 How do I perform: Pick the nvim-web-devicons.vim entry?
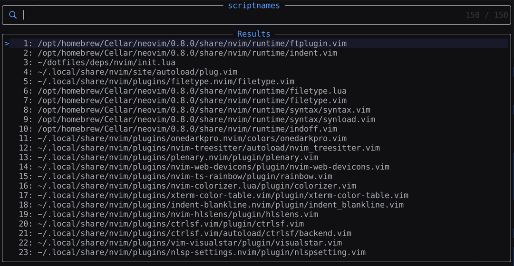click(x=213, y=167)
